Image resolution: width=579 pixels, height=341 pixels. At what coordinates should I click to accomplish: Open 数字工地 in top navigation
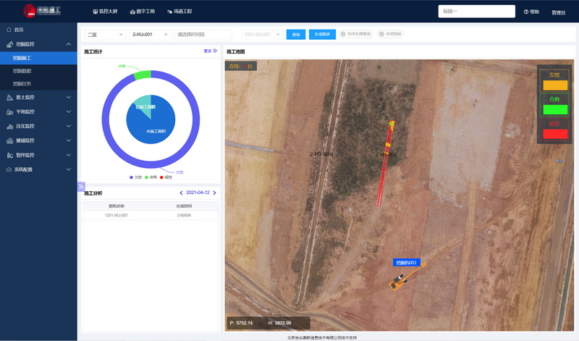pos(141,12)
